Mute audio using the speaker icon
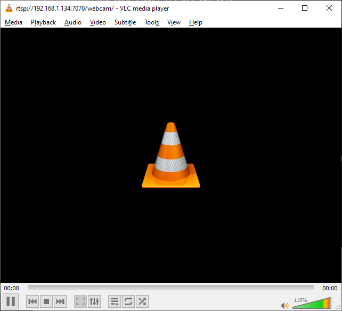This screenshot has width=342, height=311. pyautogui.click(x=285, y=306)
